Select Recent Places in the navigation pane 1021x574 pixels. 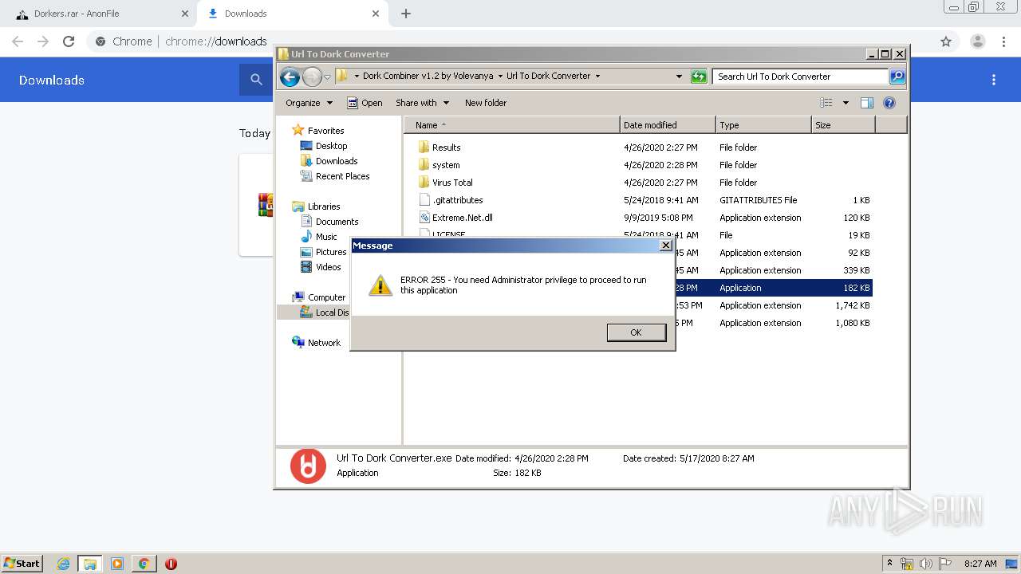tap(335, 176)
